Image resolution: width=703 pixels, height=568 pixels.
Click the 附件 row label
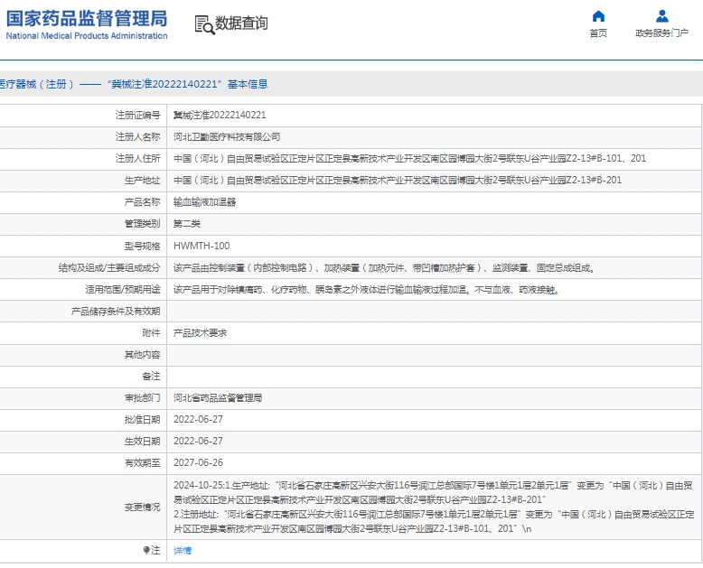tap(151, 333)
